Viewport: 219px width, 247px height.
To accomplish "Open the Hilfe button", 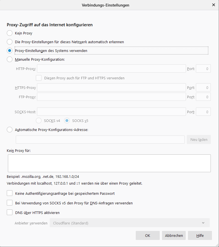I will (x=200, y=235).
